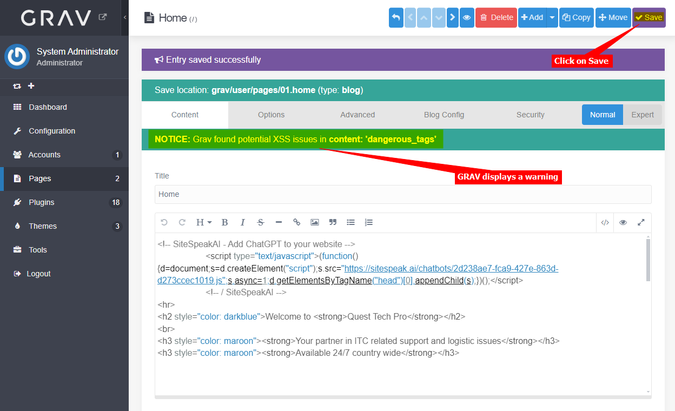Click the editor vertical scrollbar thumb
The image size is (675, 411).
648,260
